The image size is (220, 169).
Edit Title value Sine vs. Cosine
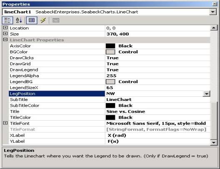point(126,111)
